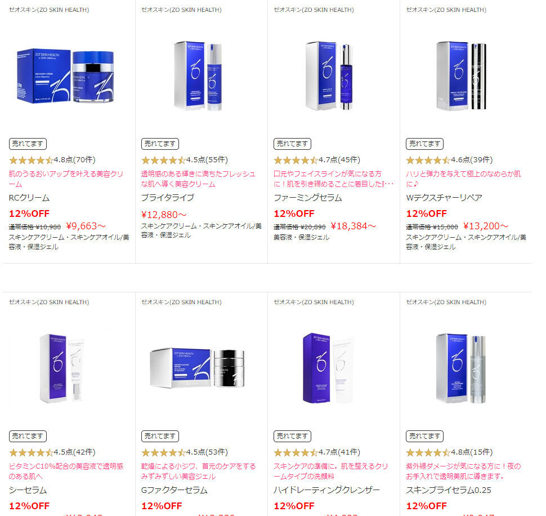
Task: Open the ¥9,663〜 discounted price of RCクリーム
Action: pyautogui.click(x=86, y=226)
